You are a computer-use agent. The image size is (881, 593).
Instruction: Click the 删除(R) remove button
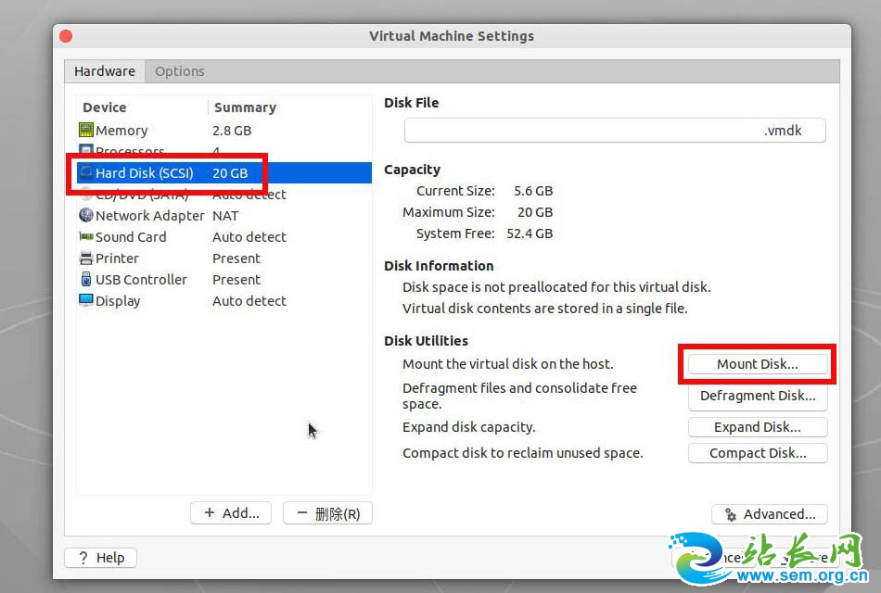point(327,513)
